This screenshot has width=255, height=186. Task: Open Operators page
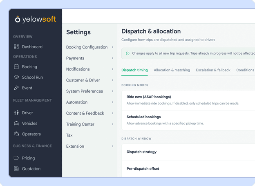tap(31, 134)
